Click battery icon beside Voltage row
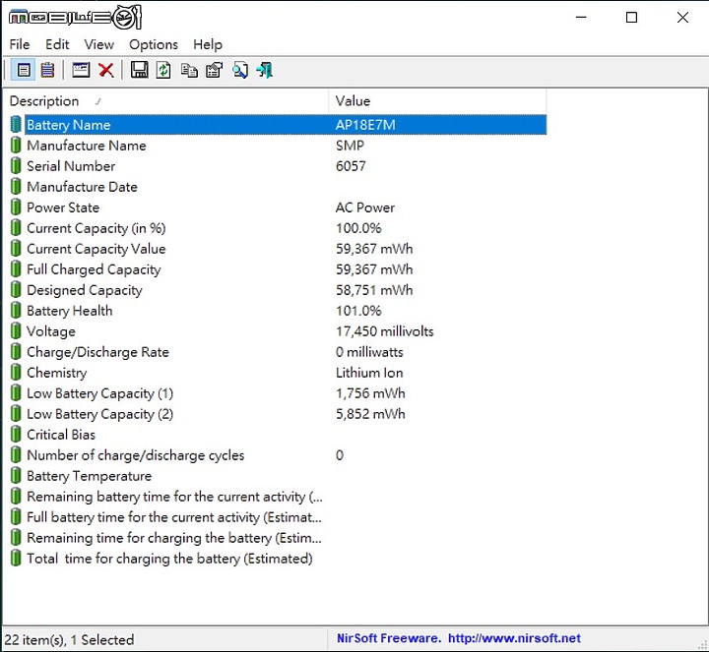This screenshot has height=652, width=709. point(16,331)
